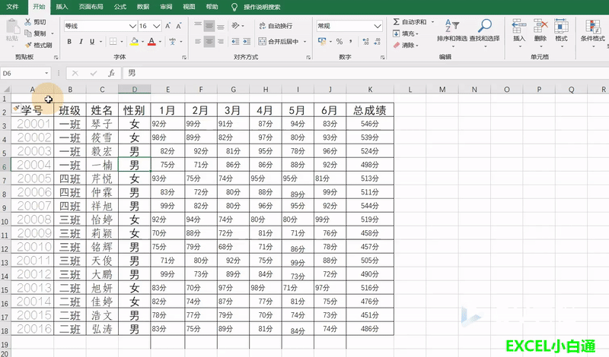This screenshot has height=357, width=609.
Task: Toggle middle vertical align
Action: [209, 26]
